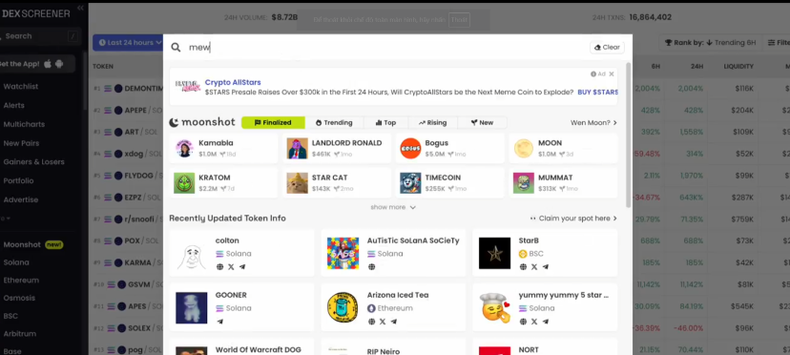
Task: Expand moonshot list with 'show more'
Action: pyautogui.click(x=393, y=207)
